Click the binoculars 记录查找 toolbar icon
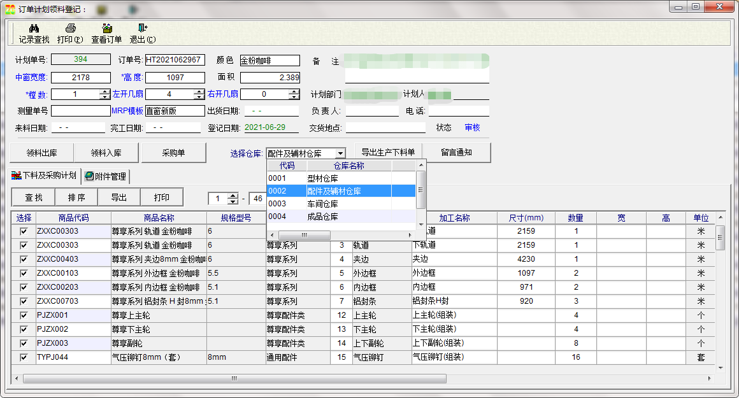Viewport: 739px width, 398px height. tap(34, 28)
